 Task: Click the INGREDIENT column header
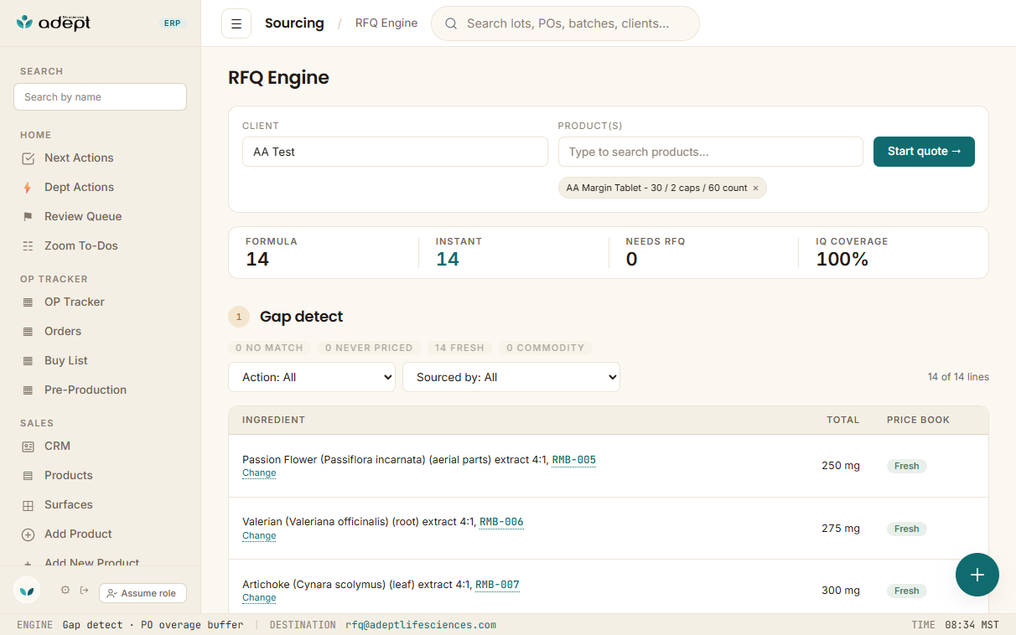273,421
